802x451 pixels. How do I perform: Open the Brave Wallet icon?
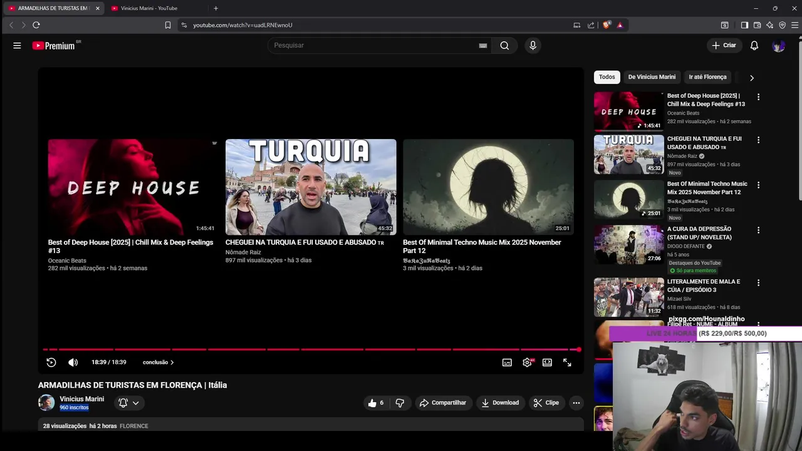pyautogui.click(x=757, y=25)
